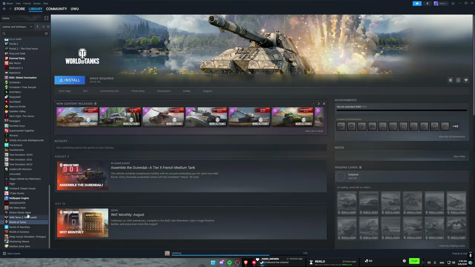This screenshot has width=475, height=267.
Task: Show World of Tanks game info icon
Action: (458, 80)
